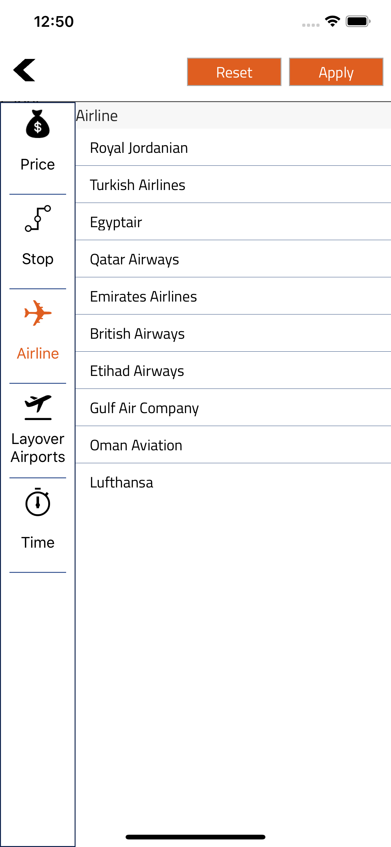391x847 pixels.
Task: Select the Price money bag icon
Action: [x=38, y=124]
